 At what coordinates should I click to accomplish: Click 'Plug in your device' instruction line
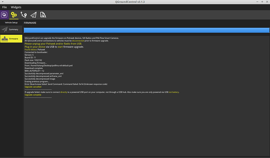click(54, 47)
